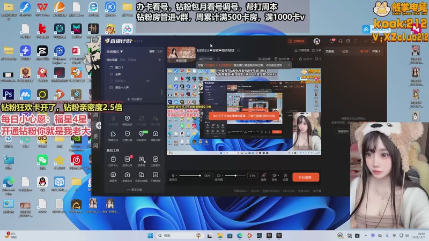Click the speaker volume slider handle
This screenshot has width=429, height=241.
pos(235,176)
